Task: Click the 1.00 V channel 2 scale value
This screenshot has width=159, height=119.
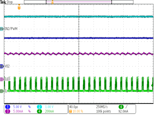Action: 49,107
